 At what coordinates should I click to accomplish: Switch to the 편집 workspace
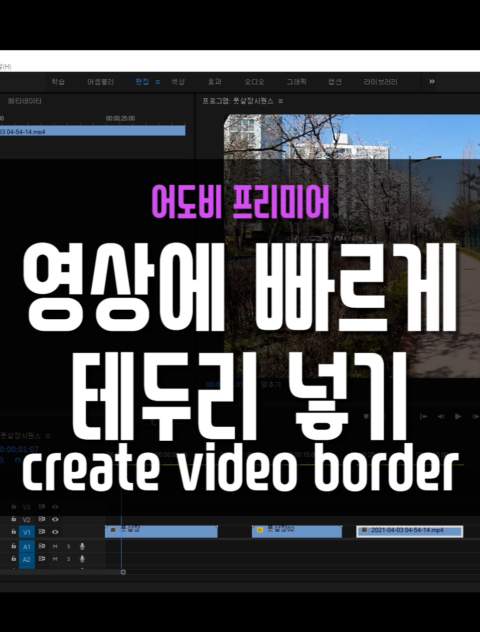[x=142, y=82]
